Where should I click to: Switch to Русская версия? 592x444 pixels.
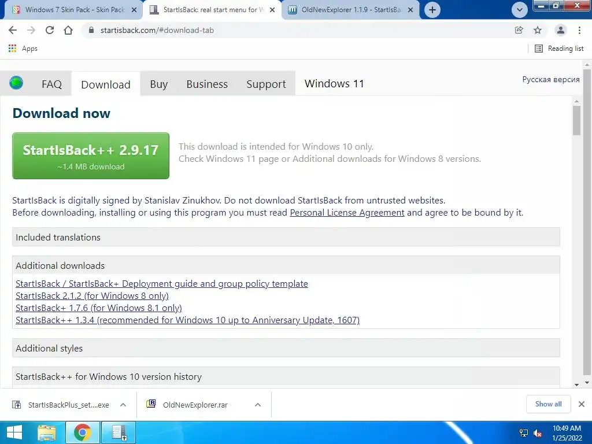point(551,79)
